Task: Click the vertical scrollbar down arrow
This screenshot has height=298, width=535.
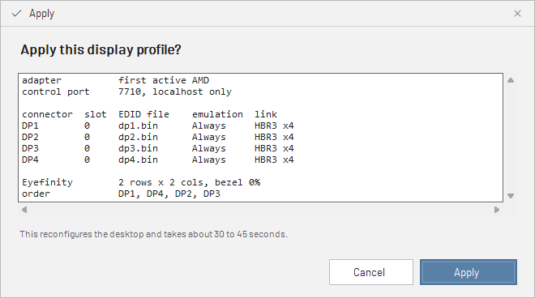Action: (511, 196)
